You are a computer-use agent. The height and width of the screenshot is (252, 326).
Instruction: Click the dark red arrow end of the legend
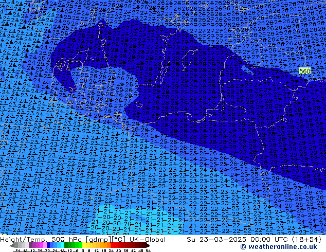coord(148,245)
